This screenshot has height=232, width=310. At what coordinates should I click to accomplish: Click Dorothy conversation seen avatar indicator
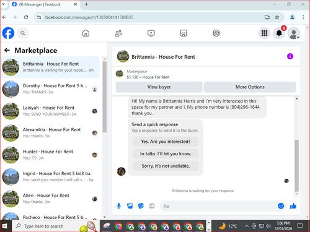coord(95,89)
